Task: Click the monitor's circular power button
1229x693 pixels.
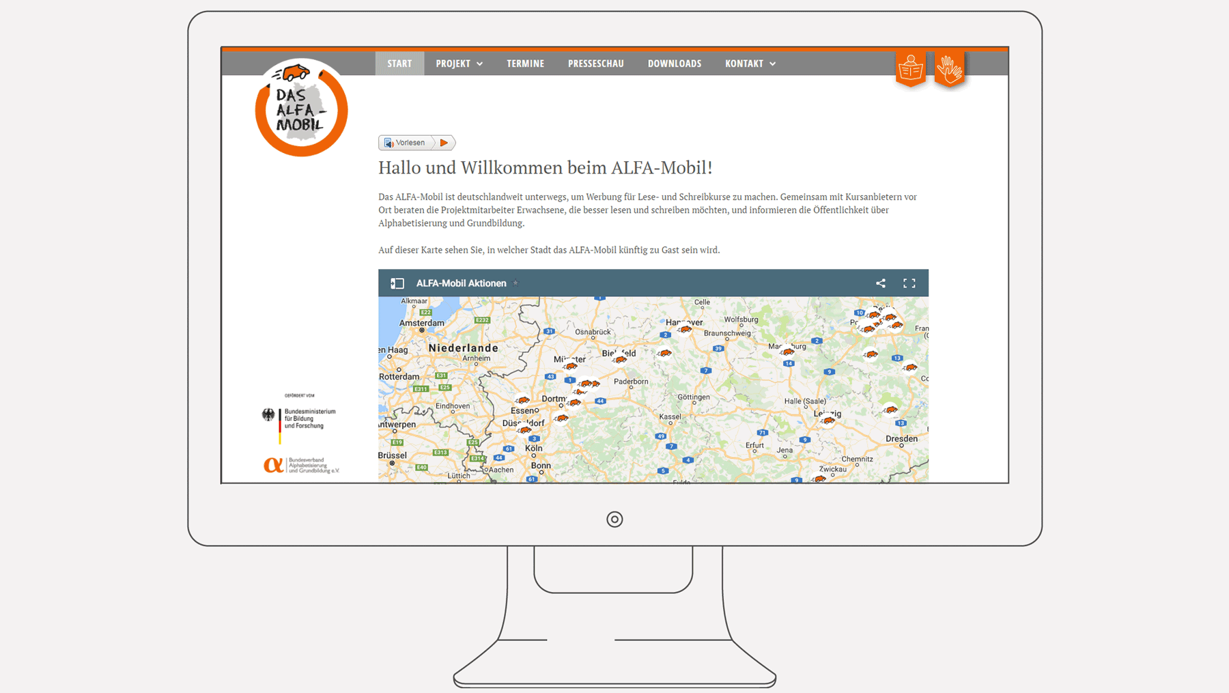Action: (x=614, y=520)
